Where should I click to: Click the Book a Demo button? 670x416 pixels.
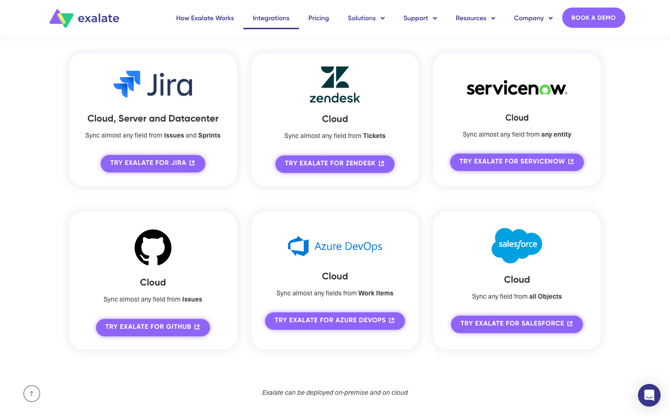(594, 18)
